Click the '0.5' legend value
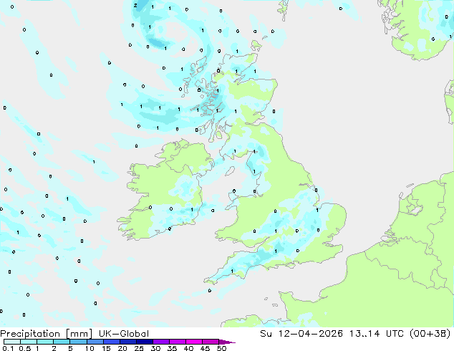The width and height of the screenshot is (454, 351). (x=25, y=348)
